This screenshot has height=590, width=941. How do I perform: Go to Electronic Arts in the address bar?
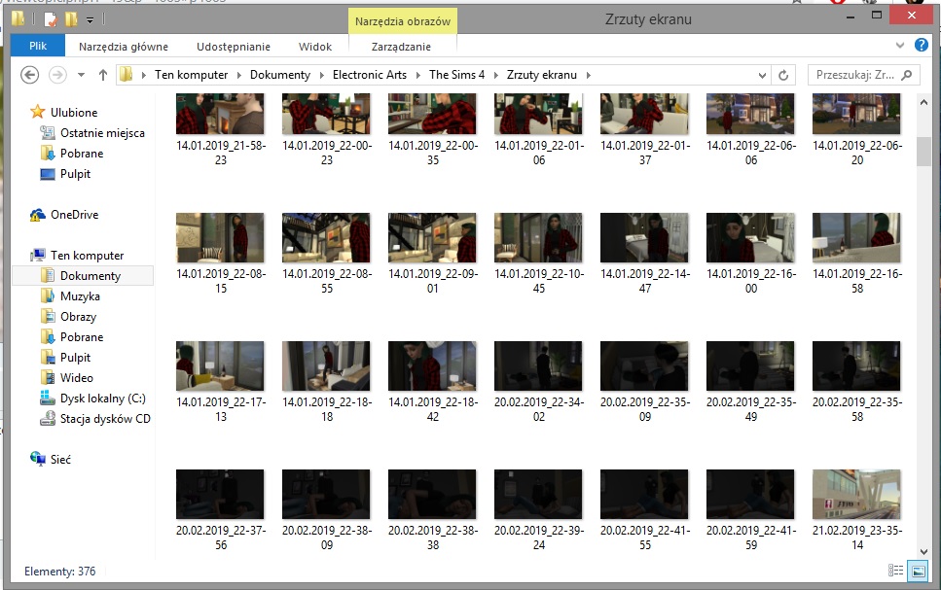click(x=370, y=75)
